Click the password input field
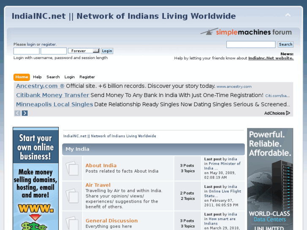 coord(54,51)
